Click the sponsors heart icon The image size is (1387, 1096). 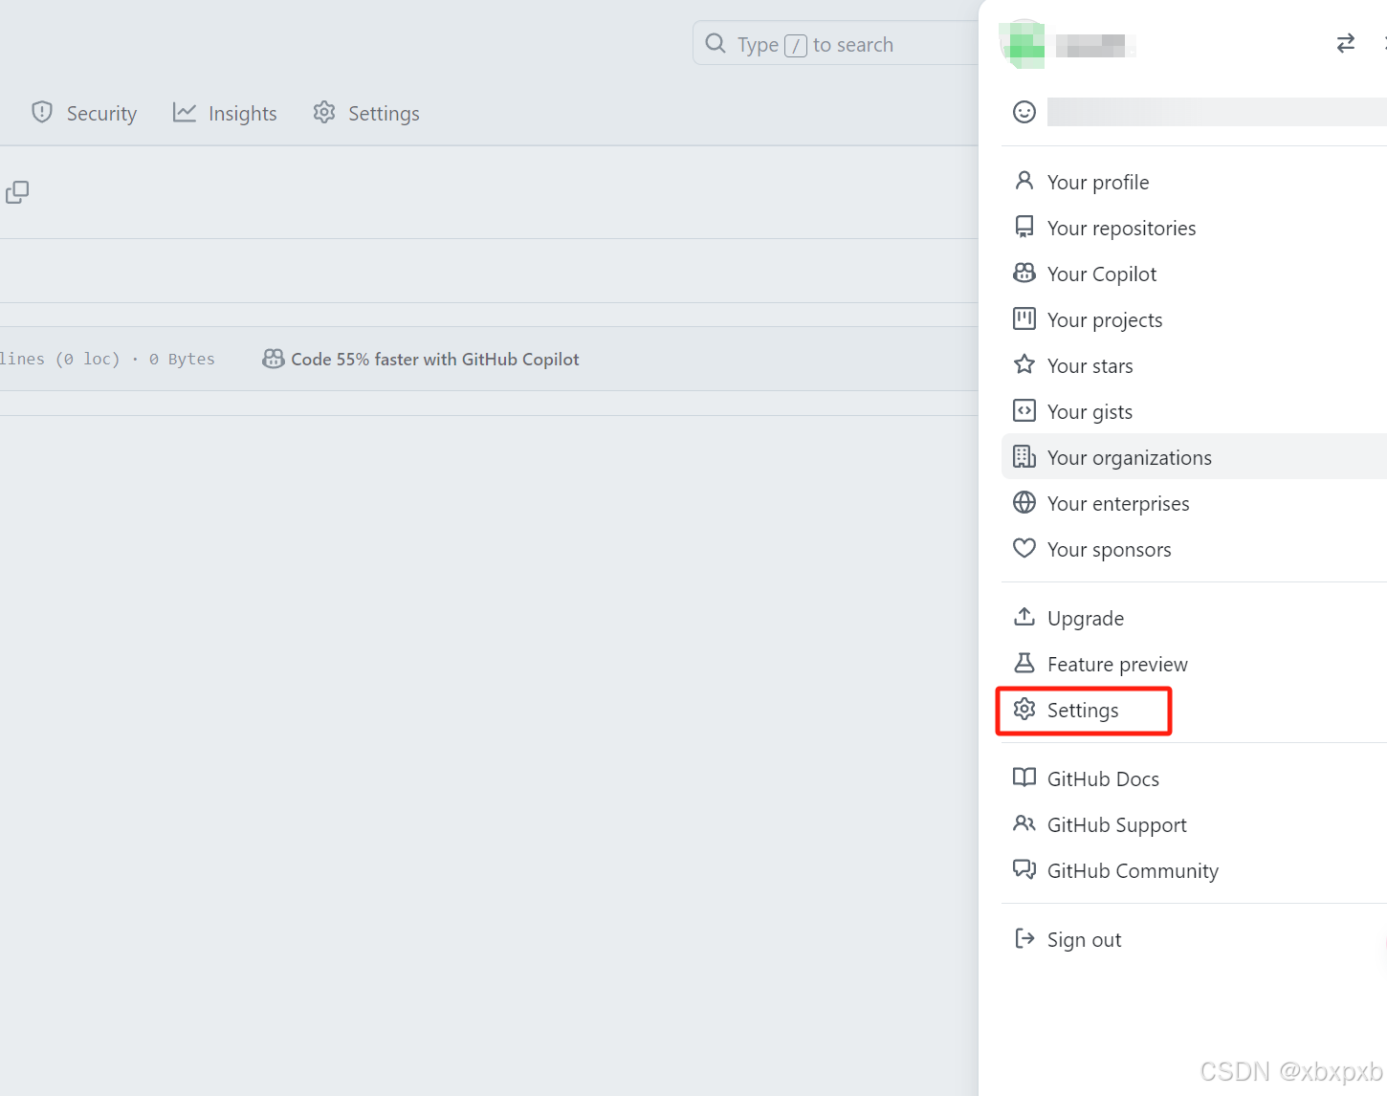[1024, 548]
